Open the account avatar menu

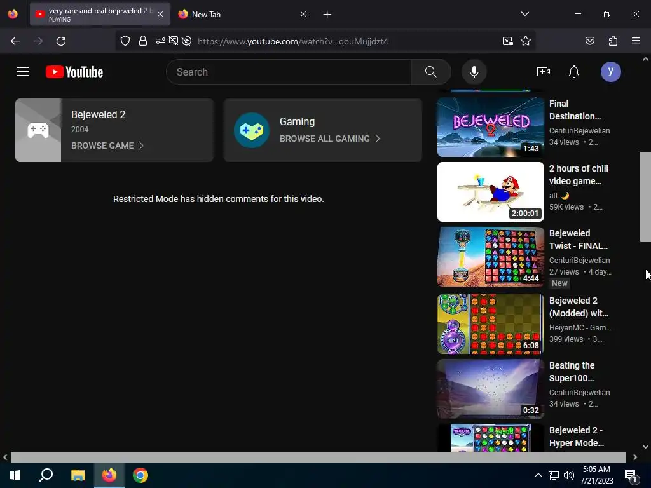coord(610,72)
